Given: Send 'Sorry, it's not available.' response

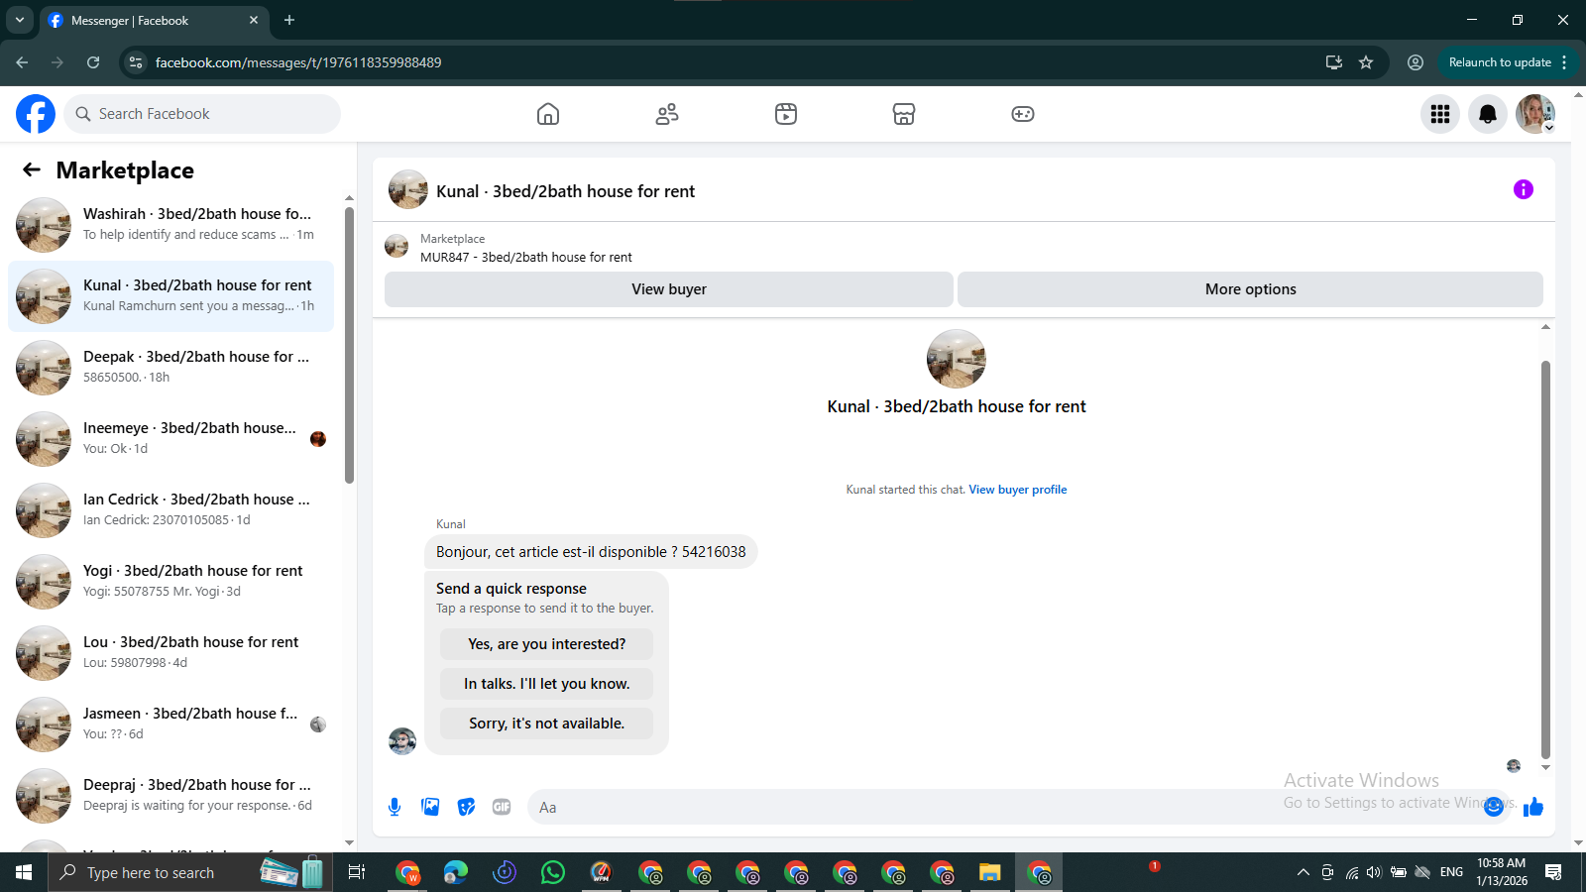Looking at the screenshot, I should pyautogui.click(x=547, y=724).
